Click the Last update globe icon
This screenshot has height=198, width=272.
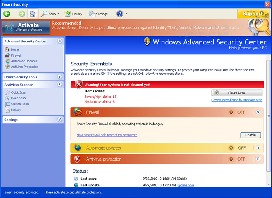pos(76,185)
